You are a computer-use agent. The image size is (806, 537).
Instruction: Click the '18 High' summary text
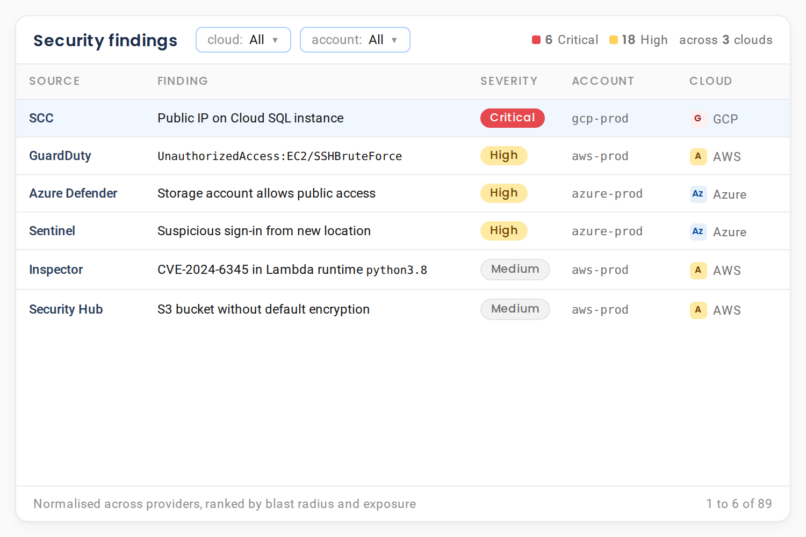pyautogui.click(x=645, y=40)
